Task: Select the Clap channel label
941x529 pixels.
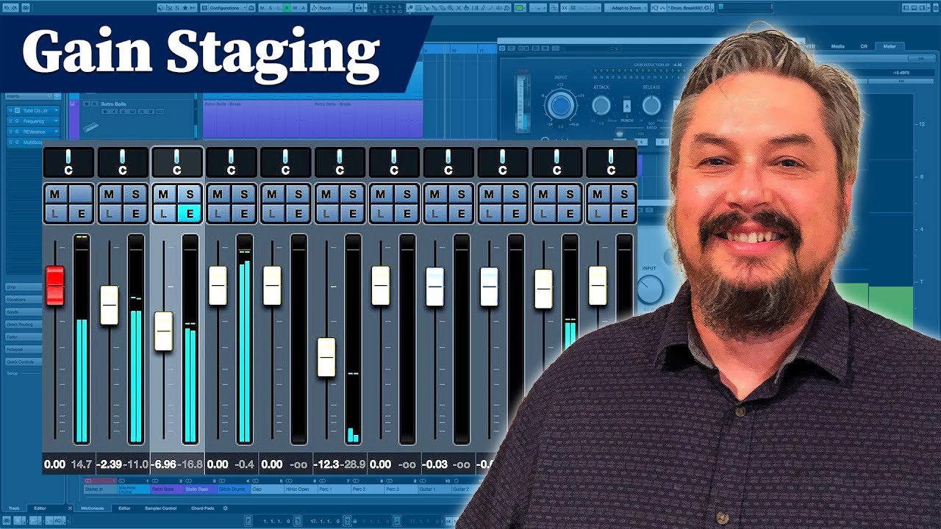Action: pyautogui.click(x=266, y=489)
